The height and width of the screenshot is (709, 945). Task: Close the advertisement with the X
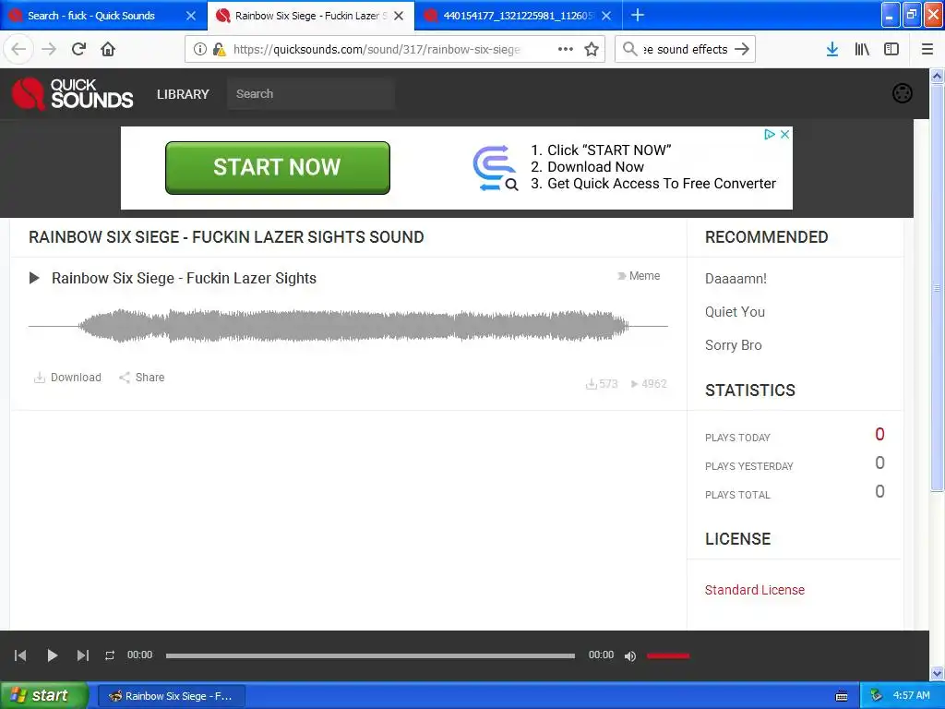coord(784,135)
